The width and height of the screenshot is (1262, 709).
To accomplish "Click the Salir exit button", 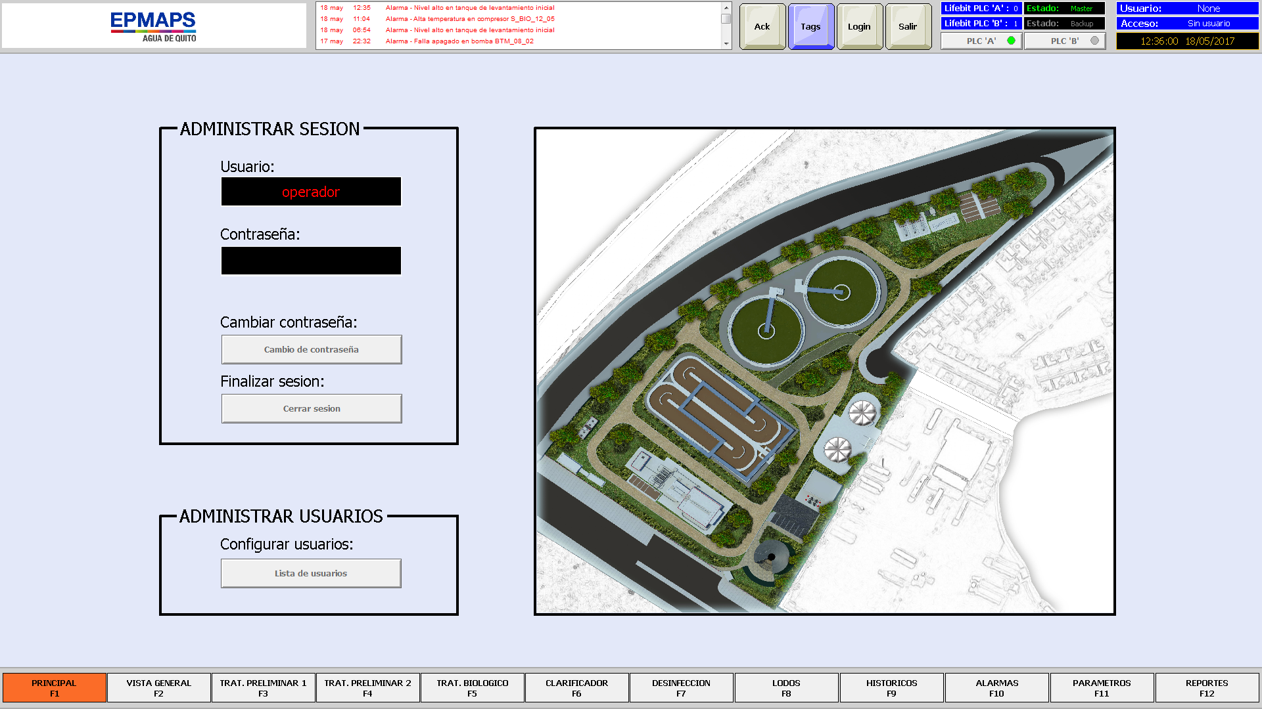I will [908, 27].
